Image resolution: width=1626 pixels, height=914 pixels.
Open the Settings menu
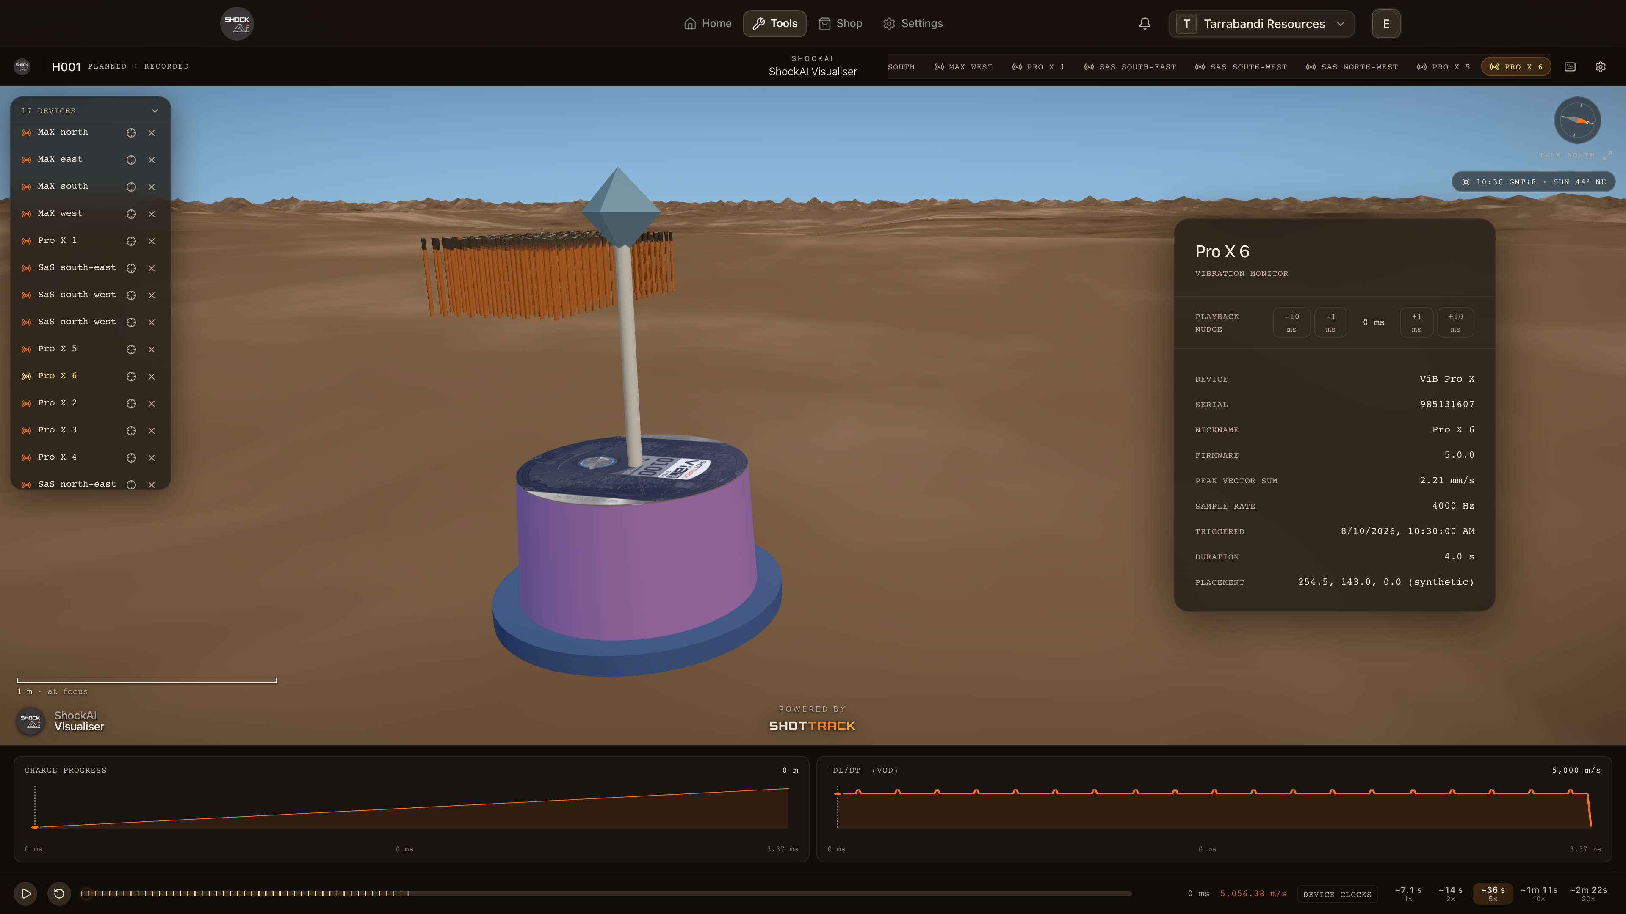coord(913,24)
